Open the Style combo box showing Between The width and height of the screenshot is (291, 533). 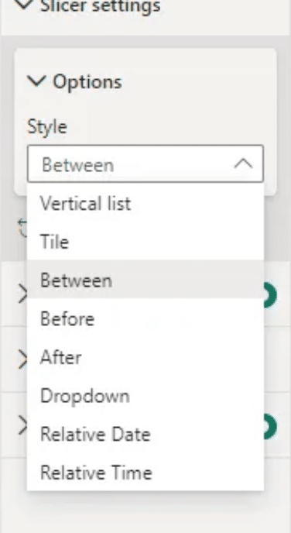point(145,163)
